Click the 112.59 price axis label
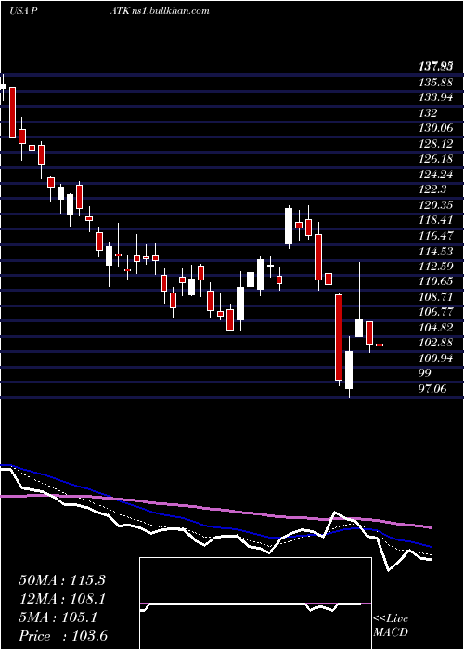This screenshot has width=464, height=650. pos(436,266)
